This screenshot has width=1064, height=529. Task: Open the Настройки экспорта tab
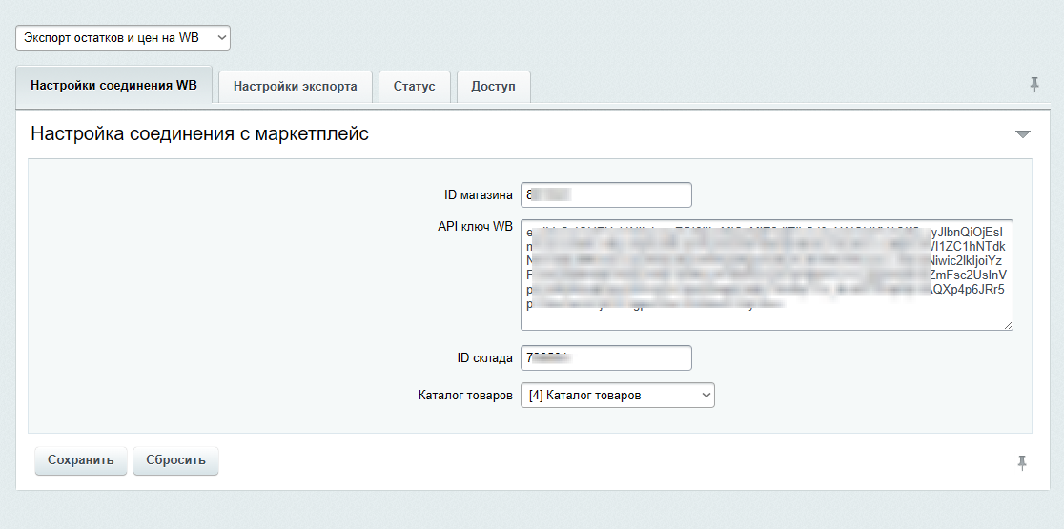click(296, 86)
